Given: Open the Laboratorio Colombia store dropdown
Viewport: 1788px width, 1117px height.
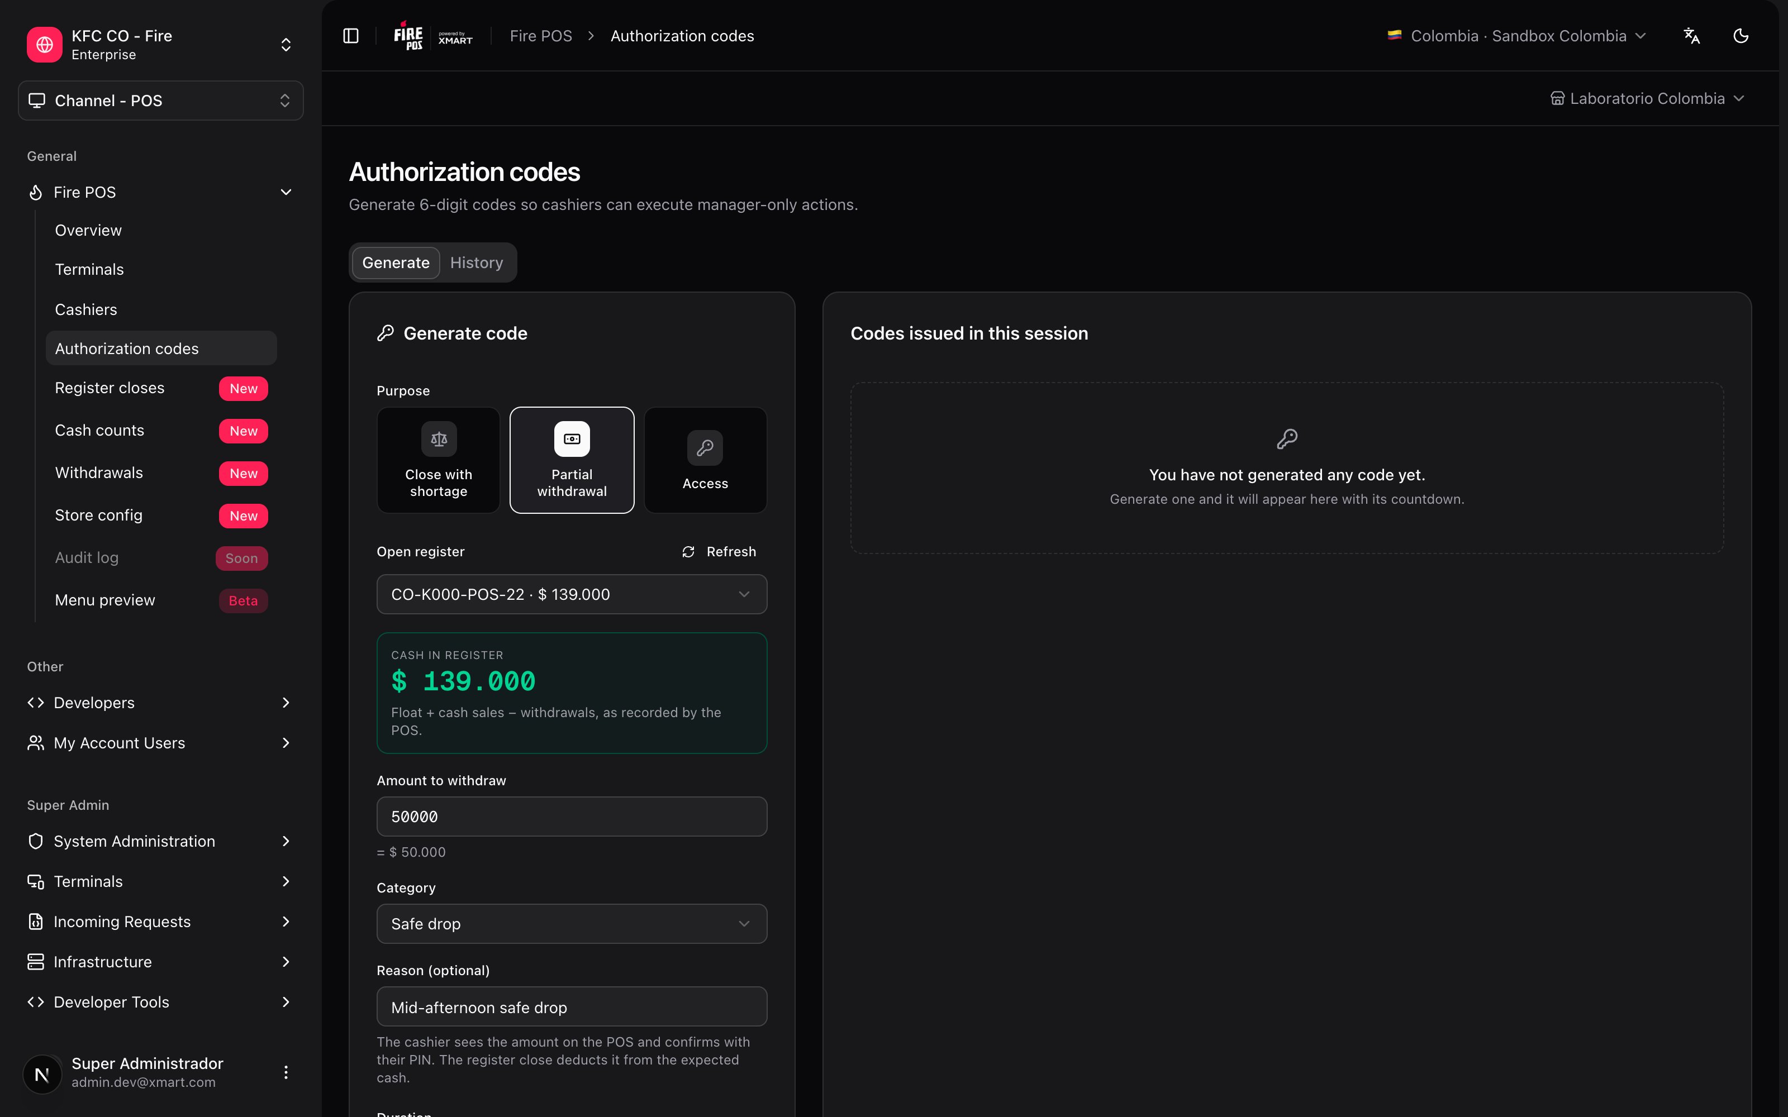Looking at the screenshot, I should click(x=1647, y=98).
